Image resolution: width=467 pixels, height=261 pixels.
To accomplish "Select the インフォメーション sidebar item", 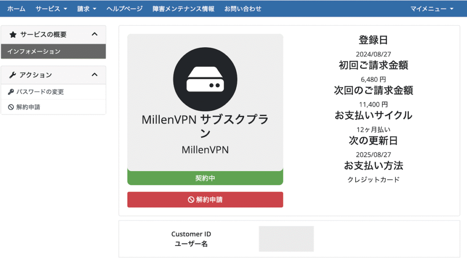I will pyautogui.click(x=53, y=51).
